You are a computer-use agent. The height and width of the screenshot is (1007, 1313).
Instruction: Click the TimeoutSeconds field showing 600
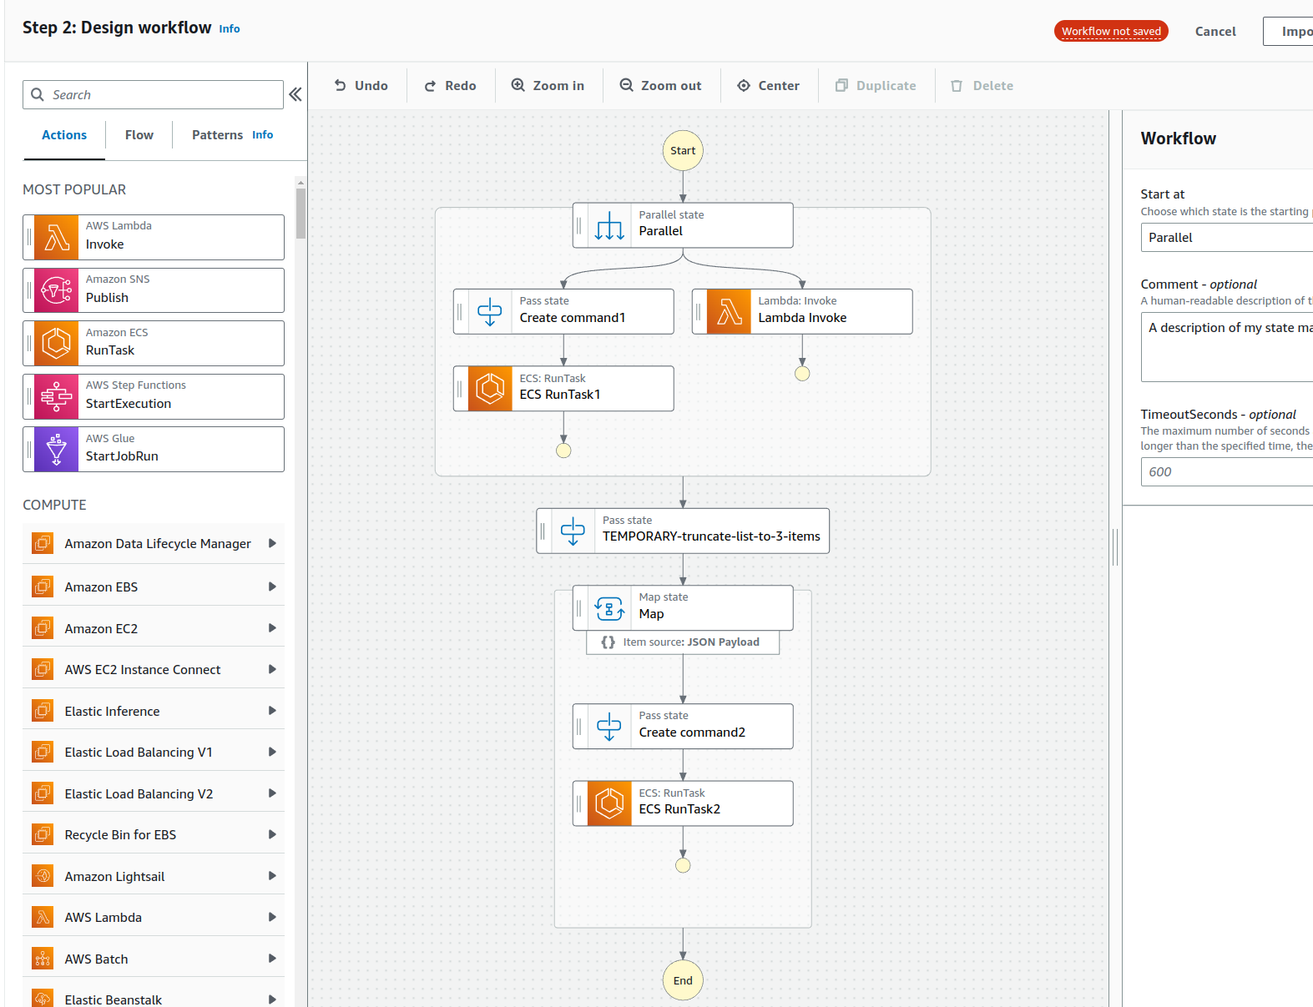pyautogui.click(x=1227, y=472)
